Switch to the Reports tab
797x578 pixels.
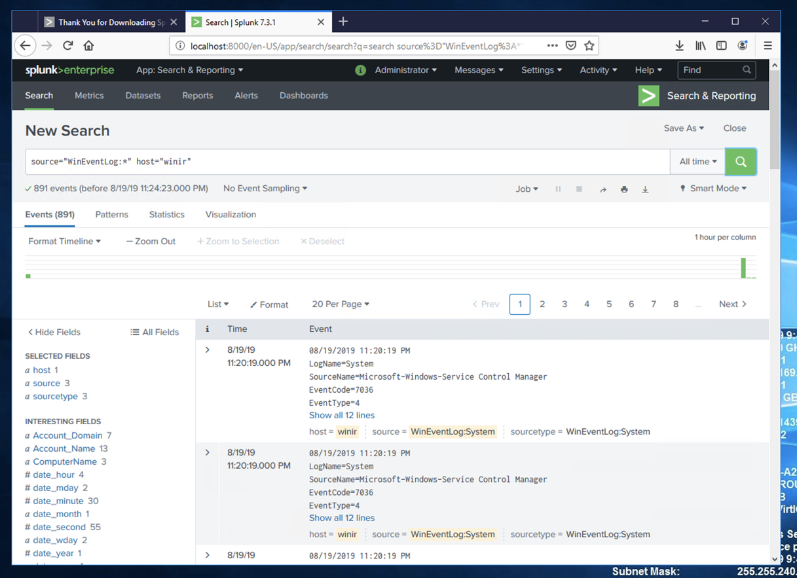pyautogui.click(x=197, y=96)
